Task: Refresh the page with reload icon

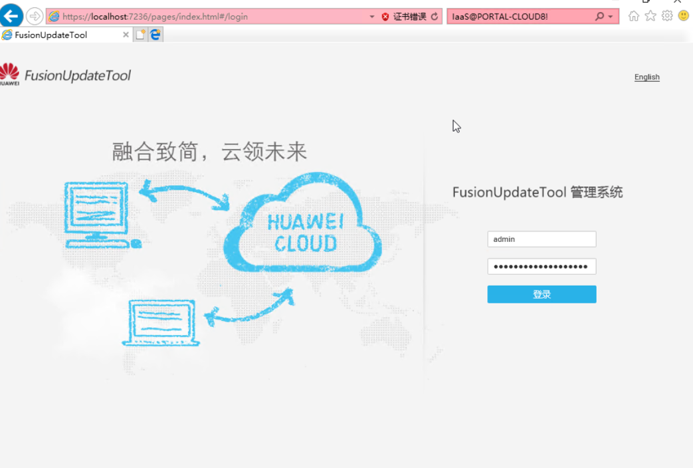Action: coord(435,17)
